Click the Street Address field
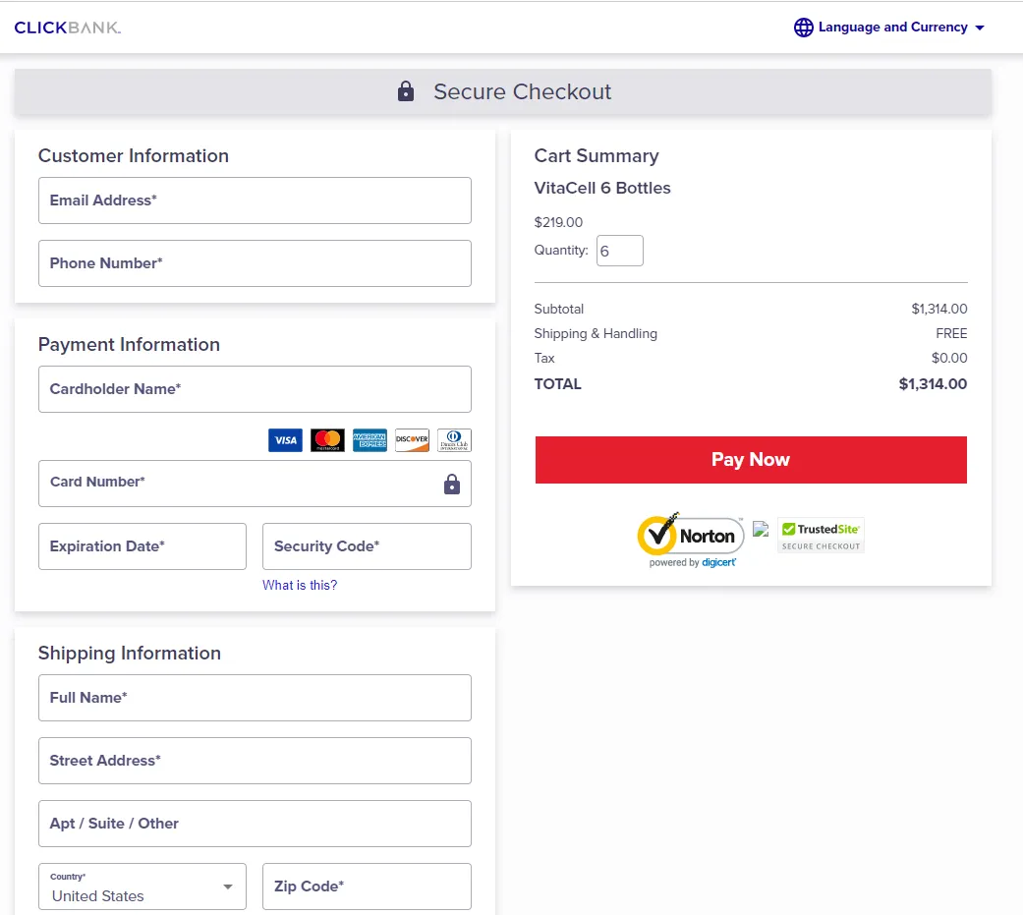 (x=255, y=761)
